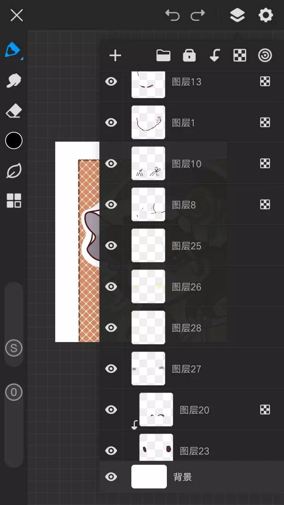Select layer 图层27 thumbnail
This screenshot has width=284, height=505.
[x=148, y=368]
